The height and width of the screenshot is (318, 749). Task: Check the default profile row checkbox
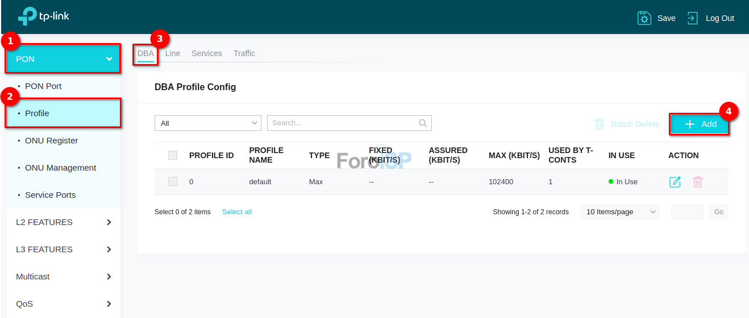click(173, 181)
